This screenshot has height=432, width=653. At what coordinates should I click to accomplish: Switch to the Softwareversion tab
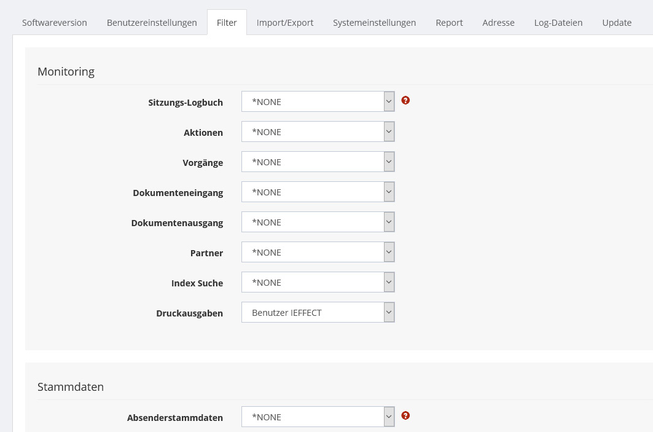[55, 23]
